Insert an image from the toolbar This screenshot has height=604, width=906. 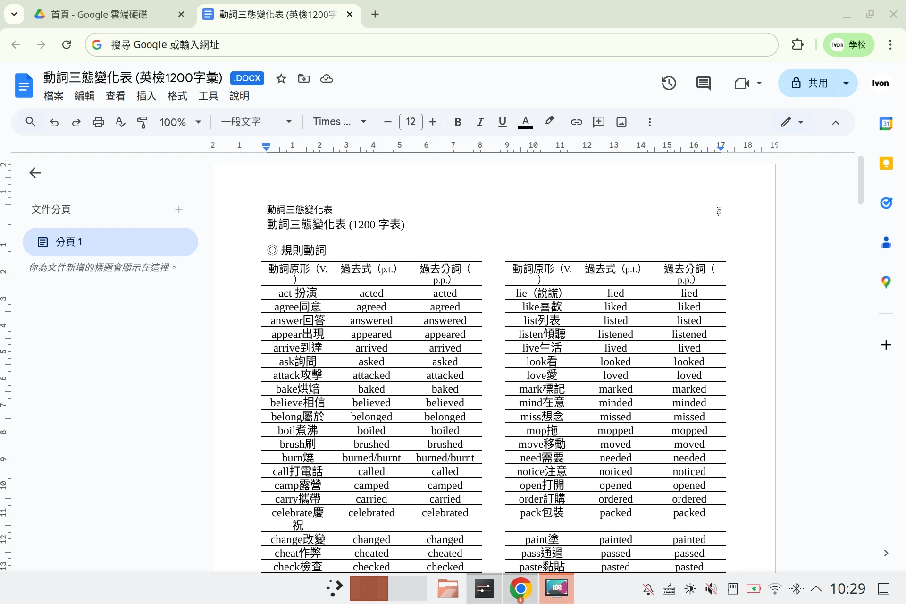coord(621,122)
